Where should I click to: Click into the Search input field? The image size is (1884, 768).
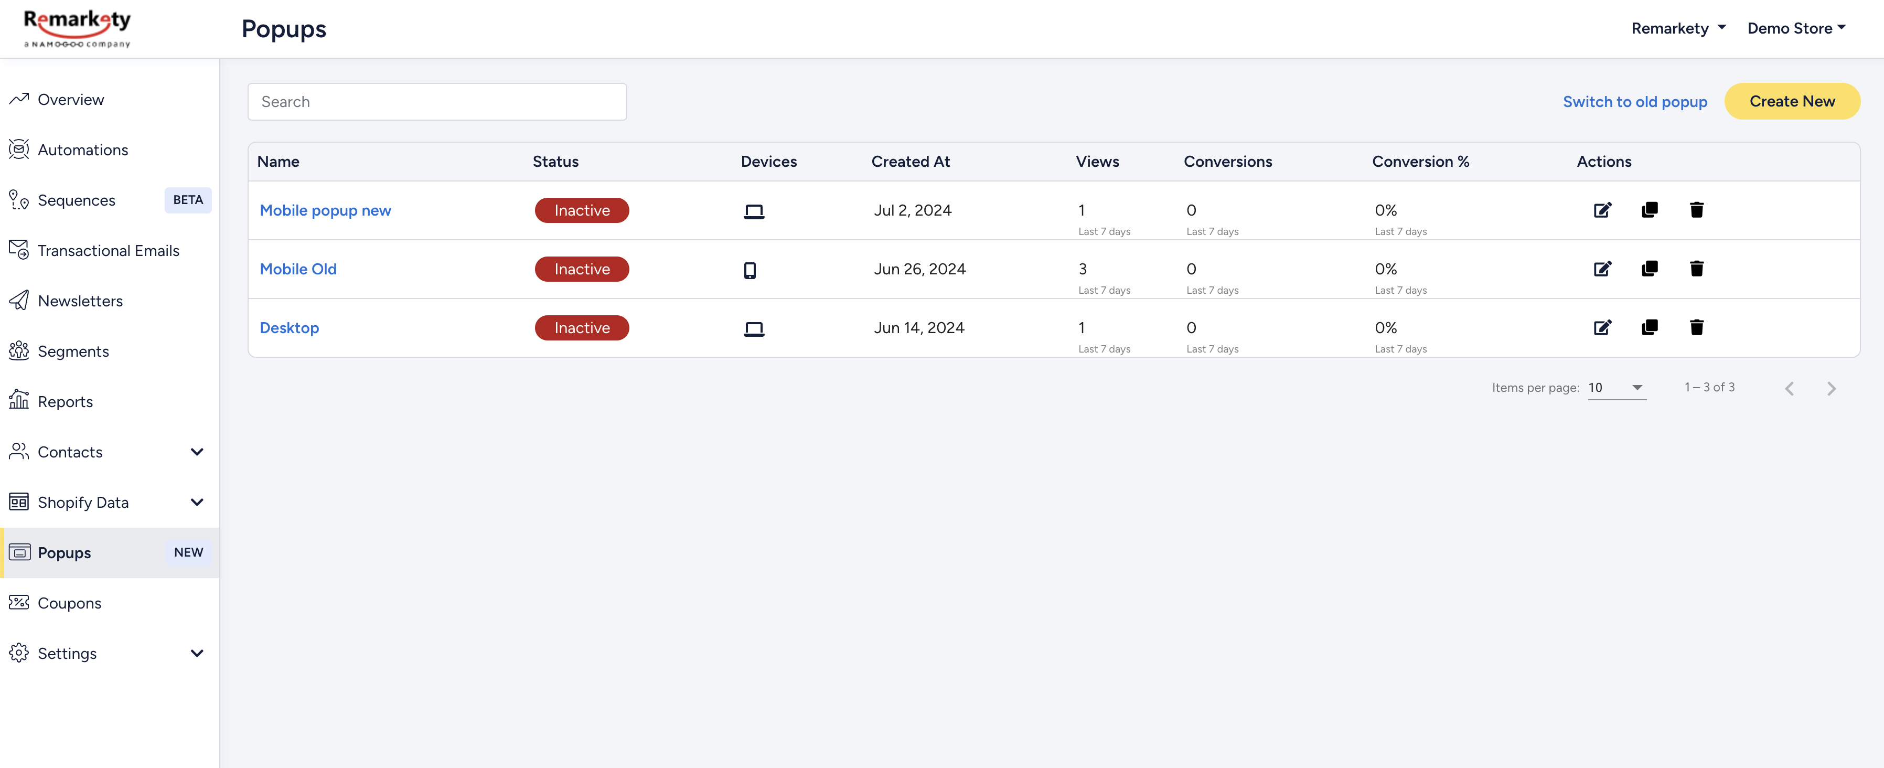pyautogui.click(x=437, y=102)
